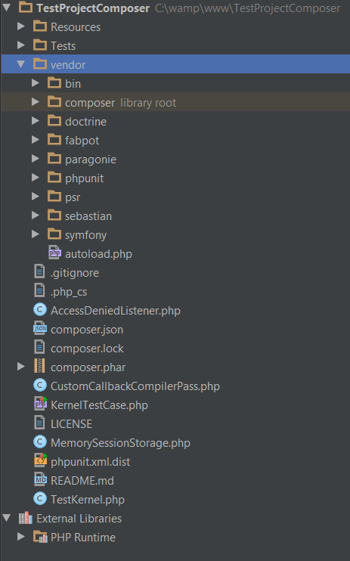The height and width of the screenshot is (561, 350).
Task: Click the class icon of MemorySessionStorage.php
Action: [40, 442]
